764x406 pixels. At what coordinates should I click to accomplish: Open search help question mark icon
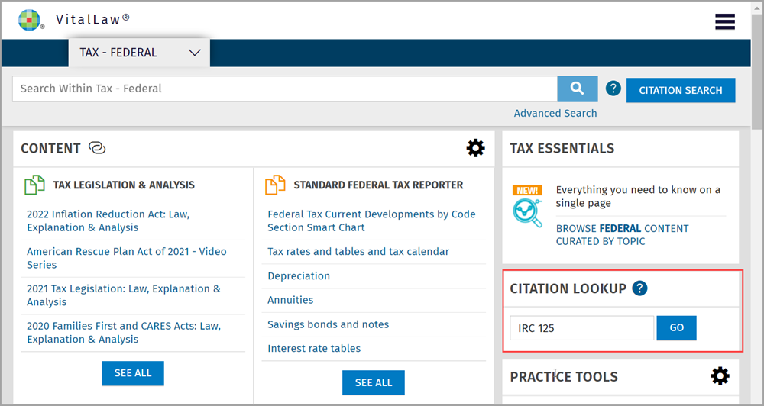[x=613, y=89]
